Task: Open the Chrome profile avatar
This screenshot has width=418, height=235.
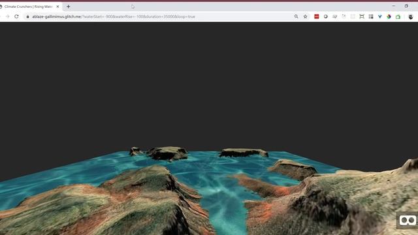Action: [x=411, y=17]
